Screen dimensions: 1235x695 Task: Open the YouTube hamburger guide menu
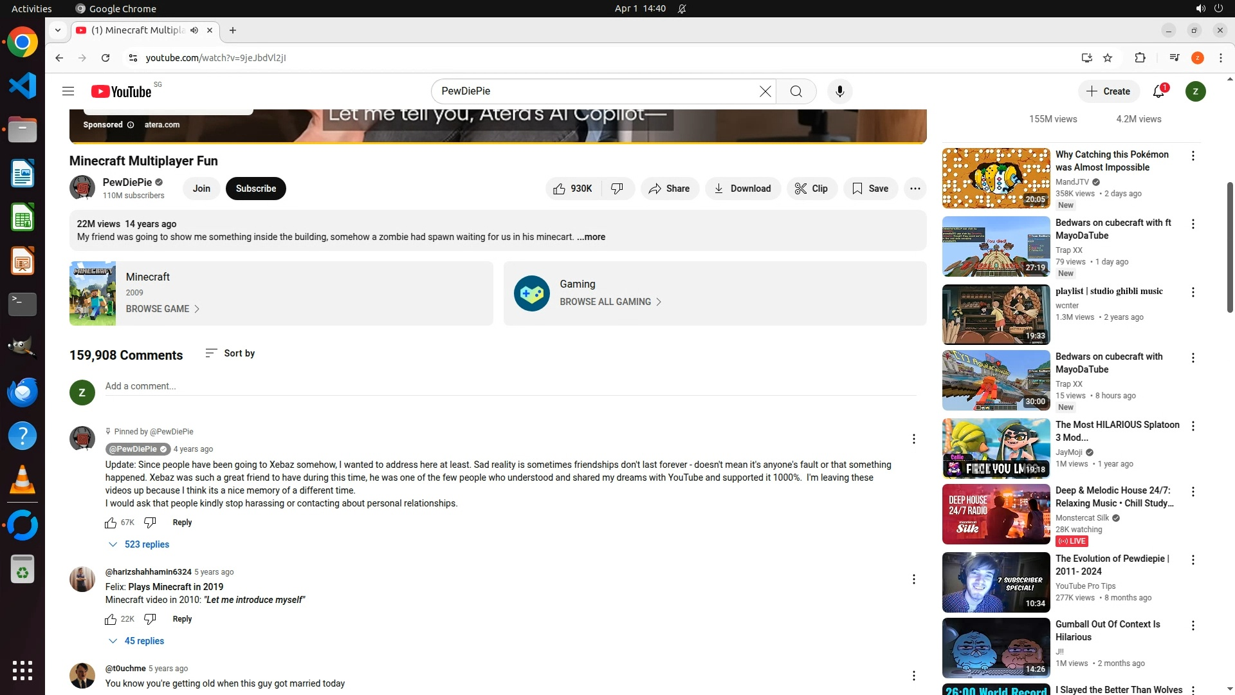[x=68, y=91]
